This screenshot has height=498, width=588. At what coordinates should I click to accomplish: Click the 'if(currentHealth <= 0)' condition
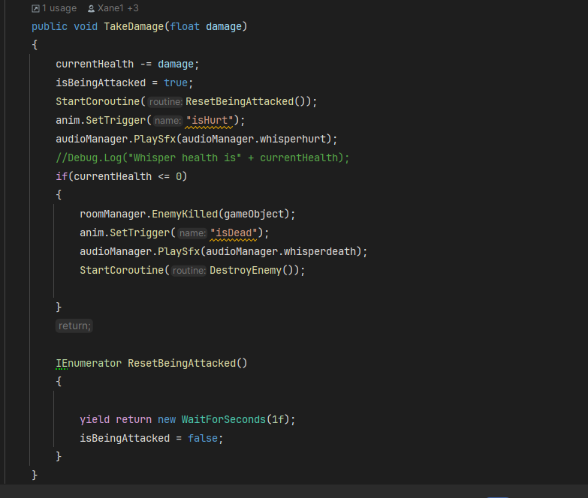[x=122, y=176]
